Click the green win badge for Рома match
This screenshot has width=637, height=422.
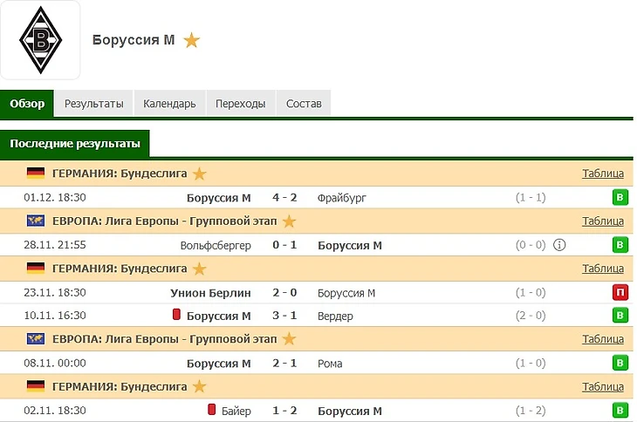click(x=620, y=364)
